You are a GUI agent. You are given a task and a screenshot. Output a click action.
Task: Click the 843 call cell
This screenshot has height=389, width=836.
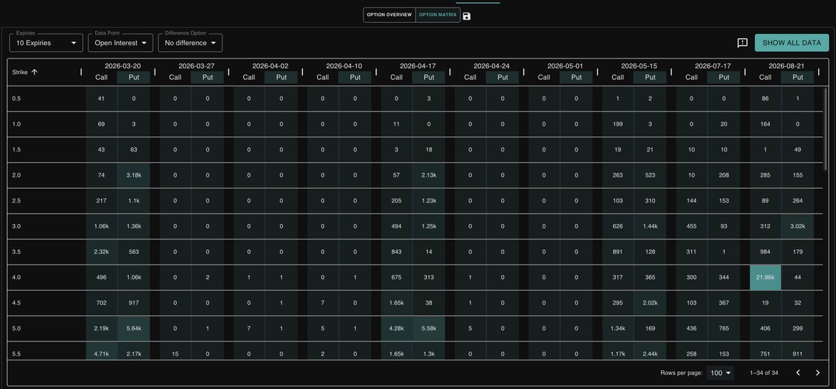pos(396,252)
